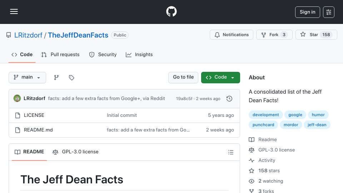Open README.md row commit message link
Viewport: 343px width, 193px height.
tap(148, 130)
